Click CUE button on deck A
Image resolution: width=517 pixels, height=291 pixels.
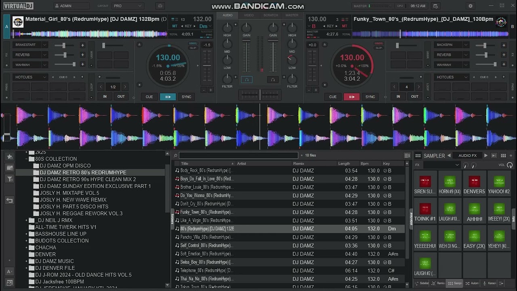pos(149,97)
